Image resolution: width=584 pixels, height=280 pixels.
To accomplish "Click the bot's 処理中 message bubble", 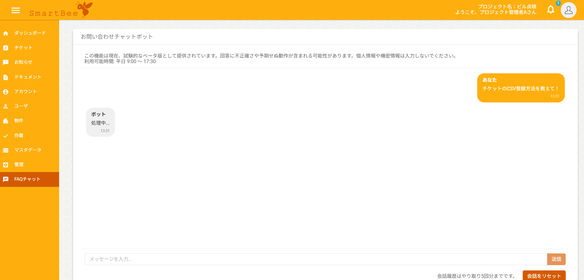I will 100,122.
